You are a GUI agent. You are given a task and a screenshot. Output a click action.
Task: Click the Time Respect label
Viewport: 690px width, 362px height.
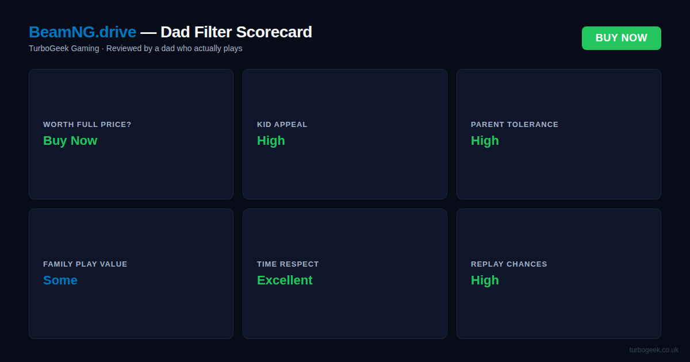pyautogui.click(x=287, y=264)
